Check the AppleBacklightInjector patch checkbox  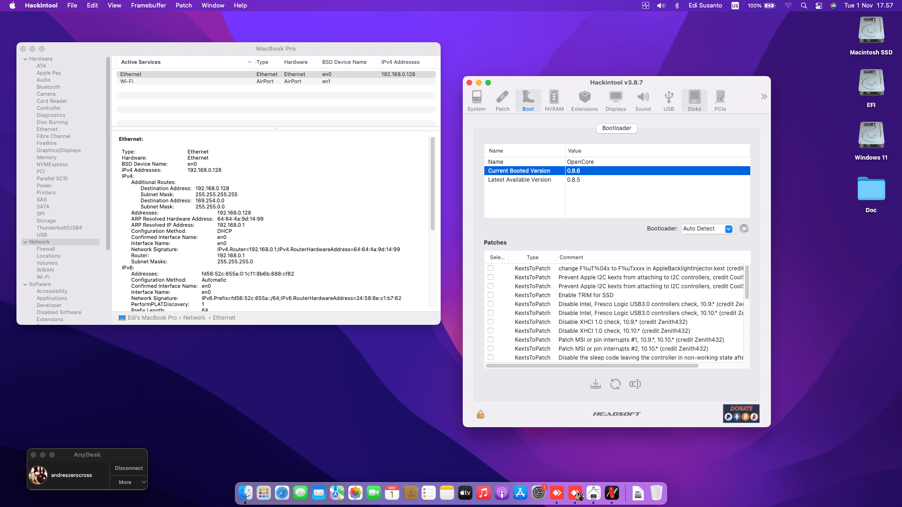click(490, 269)
